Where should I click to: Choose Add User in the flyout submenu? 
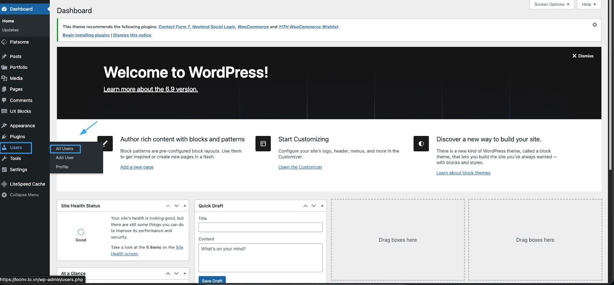point(65,158)
